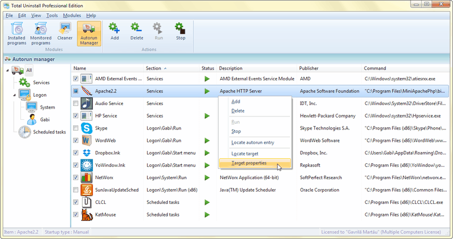Select Locate autorun entry in context menu
This screenshot has width=453, height=239.
click(252, 142)
